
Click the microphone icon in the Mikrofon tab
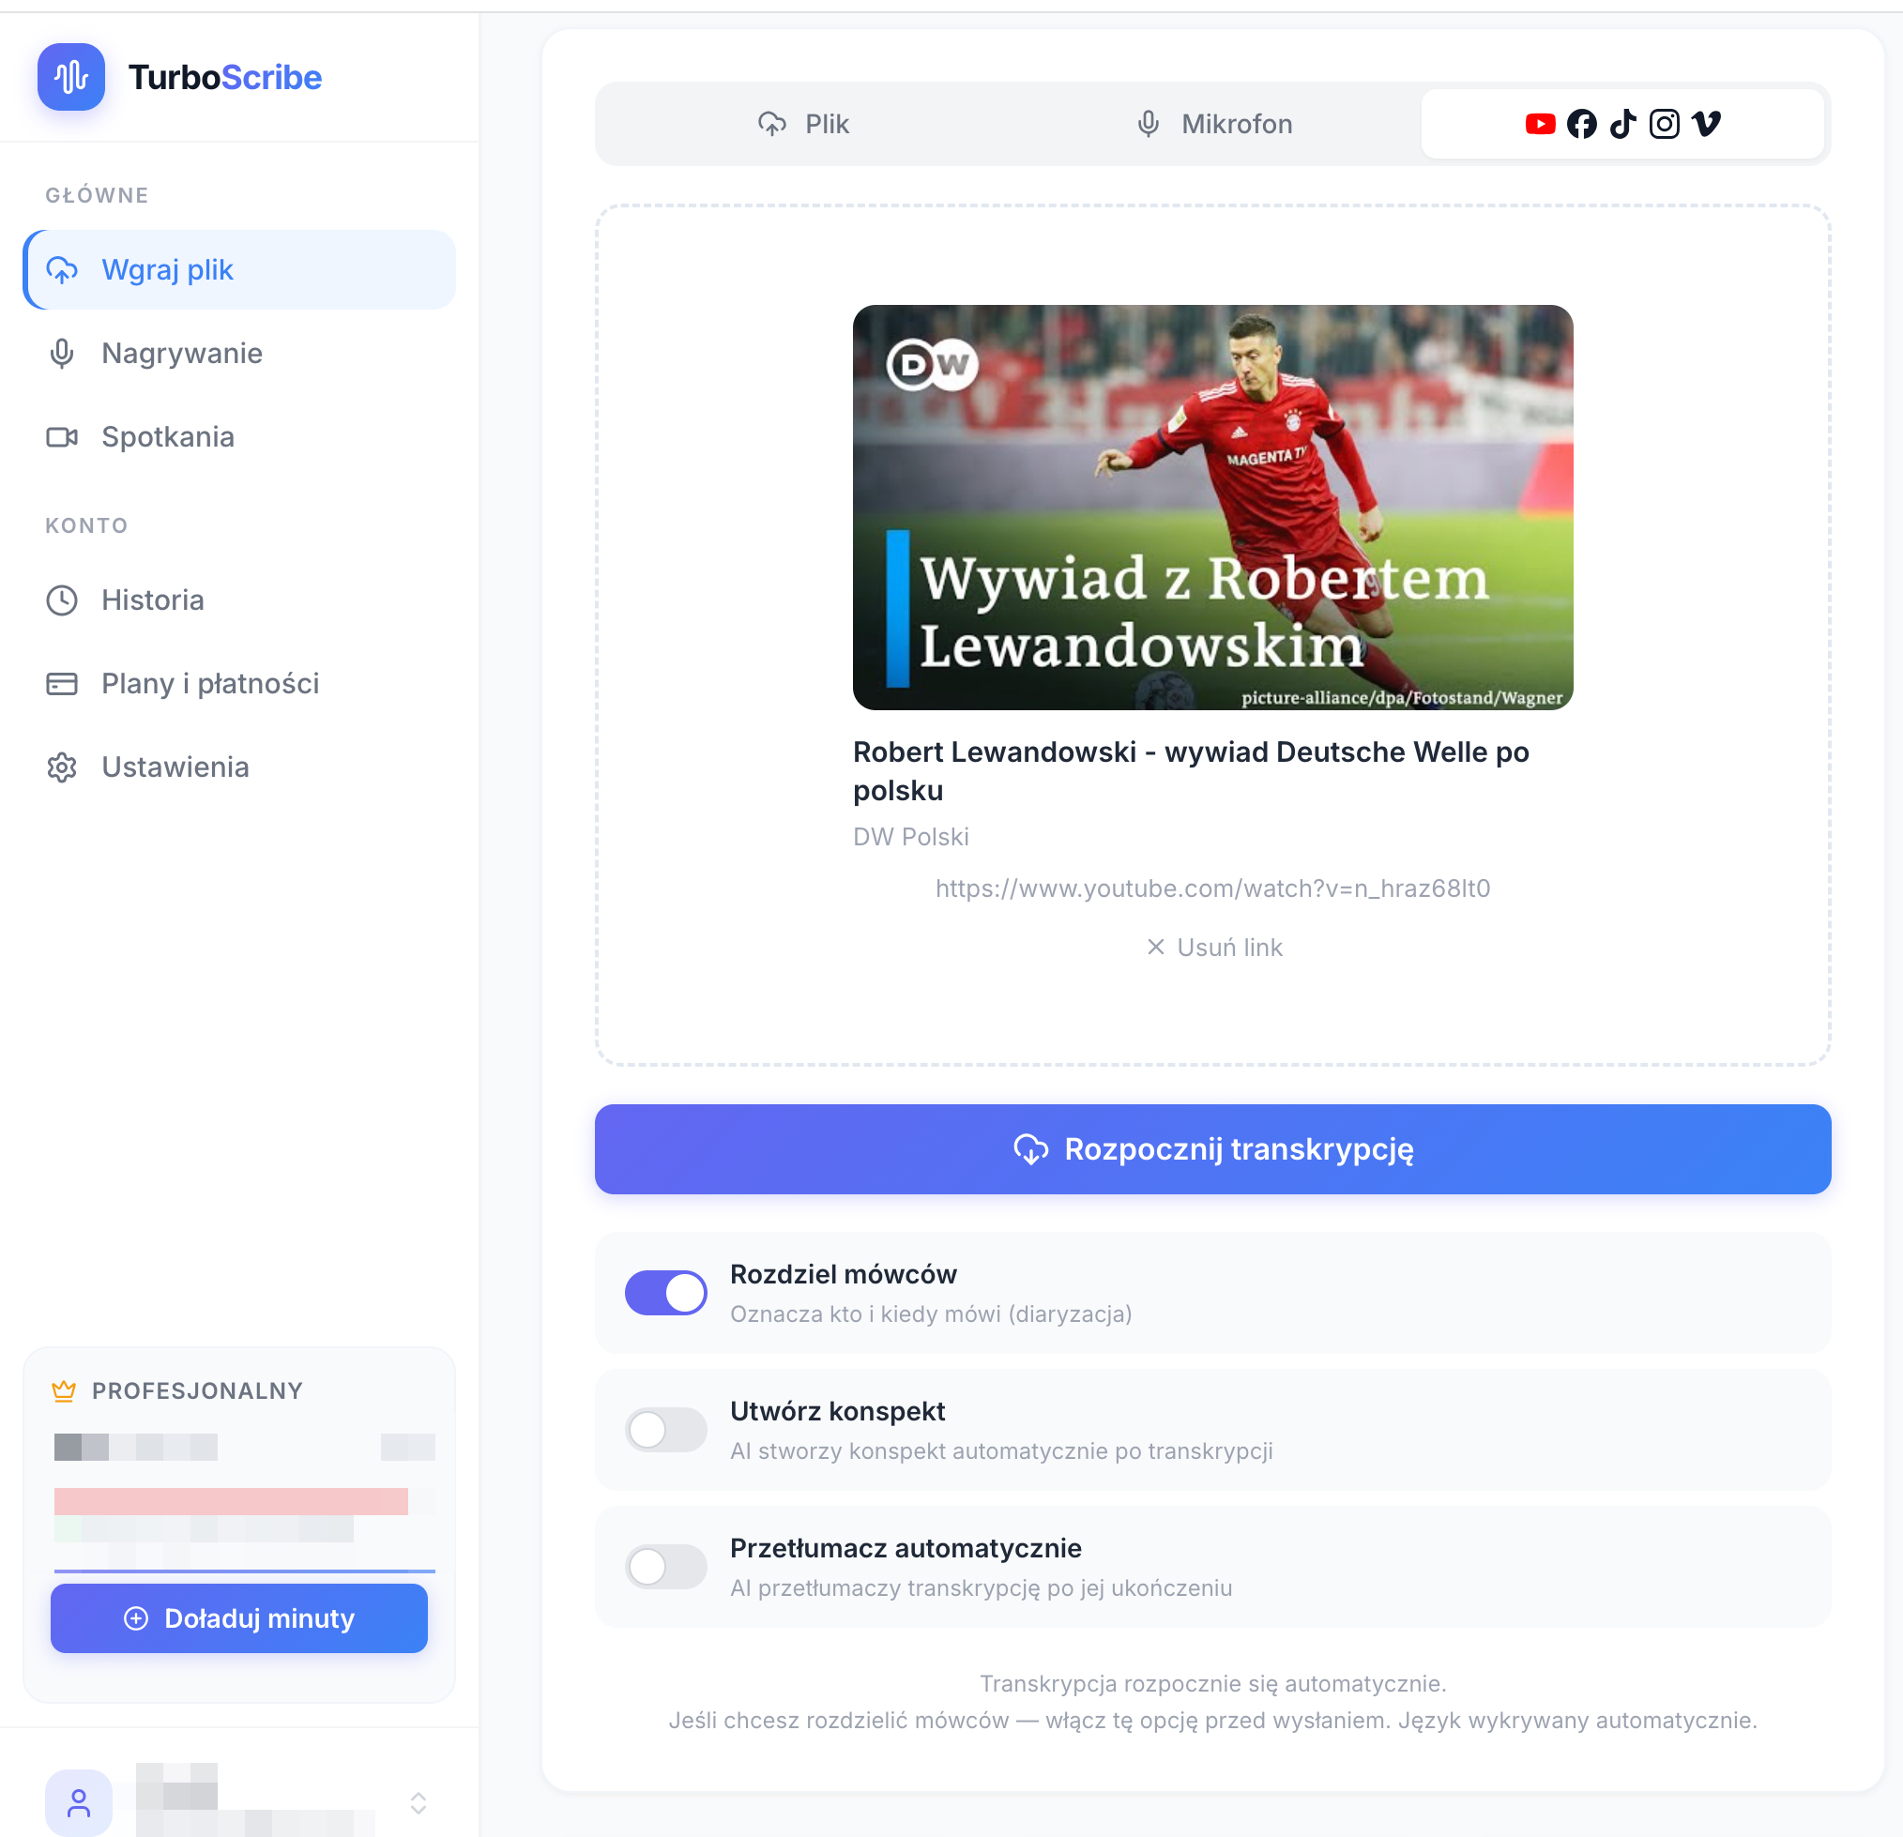[1149, 124]
